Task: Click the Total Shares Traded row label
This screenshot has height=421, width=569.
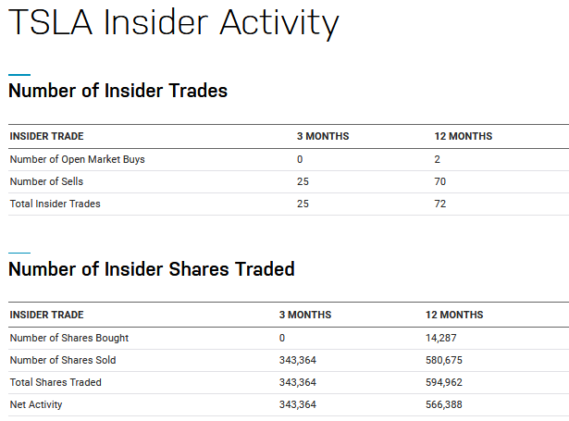Action: click(x=56, y=382)
